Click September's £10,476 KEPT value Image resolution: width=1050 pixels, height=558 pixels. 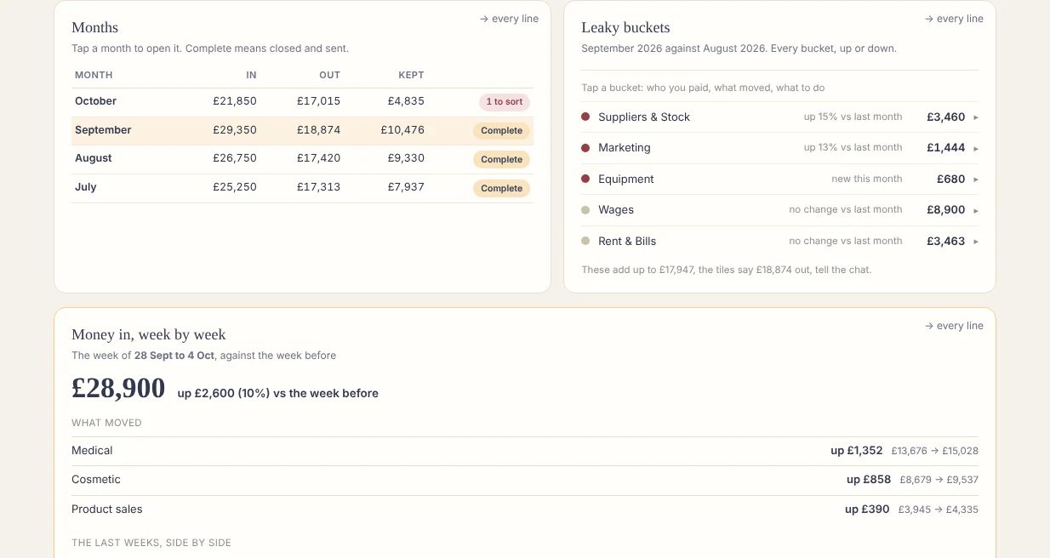pos(402,130)
